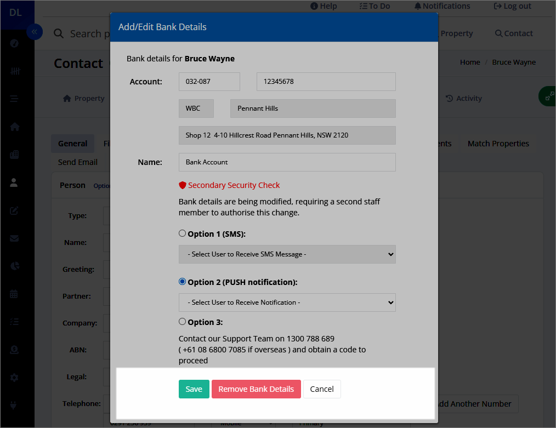Click the green expand arrows icon

(x=548, y=96)
